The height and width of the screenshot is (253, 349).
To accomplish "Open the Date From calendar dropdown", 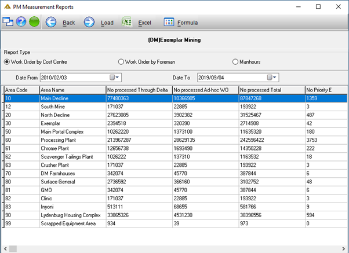I will point(114,78).
